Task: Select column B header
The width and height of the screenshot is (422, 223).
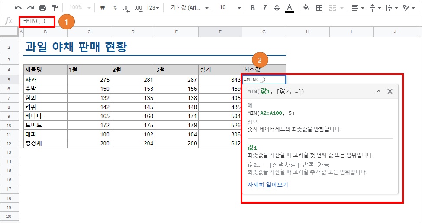Action: 45,32
